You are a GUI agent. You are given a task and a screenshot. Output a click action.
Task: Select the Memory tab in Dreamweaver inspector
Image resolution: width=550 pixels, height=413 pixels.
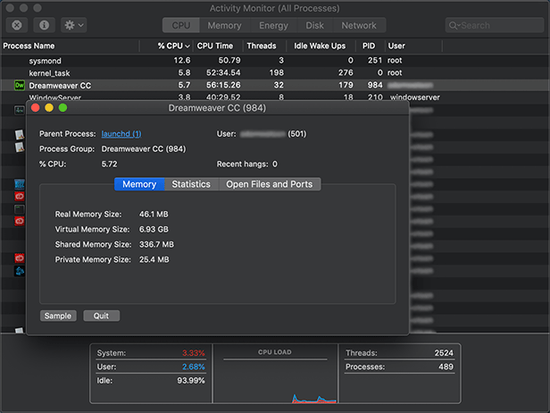pyautogui.click(x=139, y=184)
